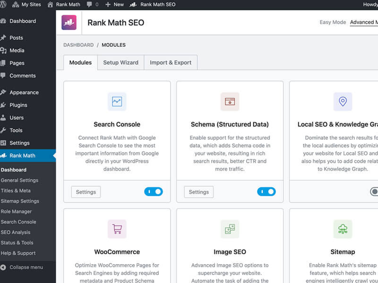Click the WordPress logo icon in admin bar
This screenshot has width=378, height=283.
click(3, 5)
